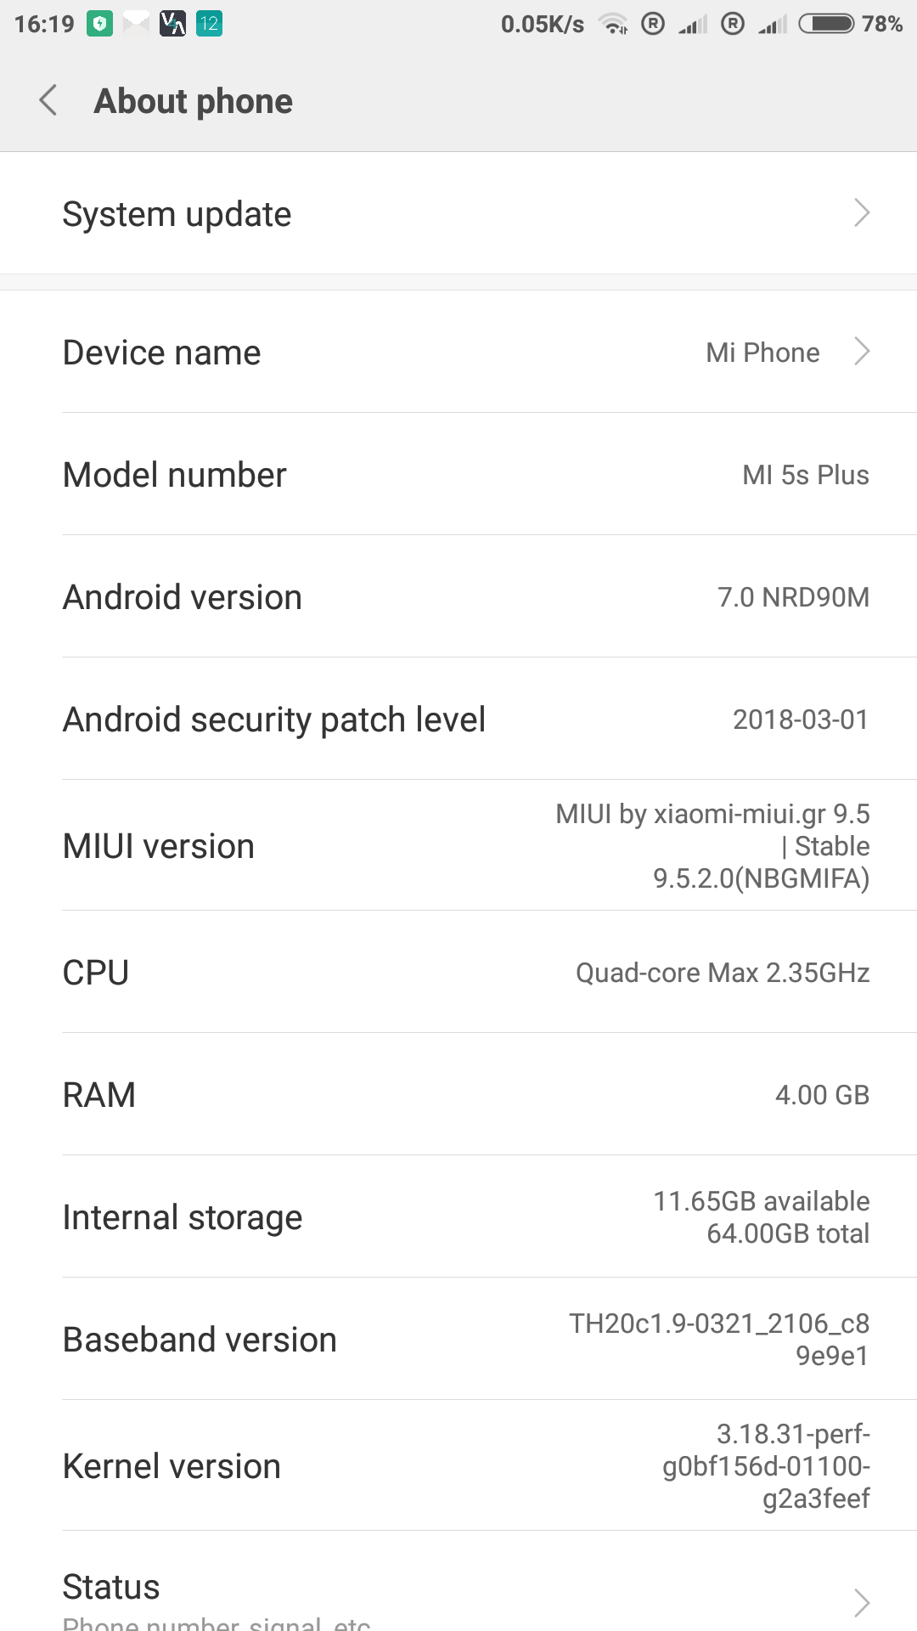Viewport: 917px width, 1631px height.
Task: Tap the dark VA app notification icon
Action: coord(172,24)
